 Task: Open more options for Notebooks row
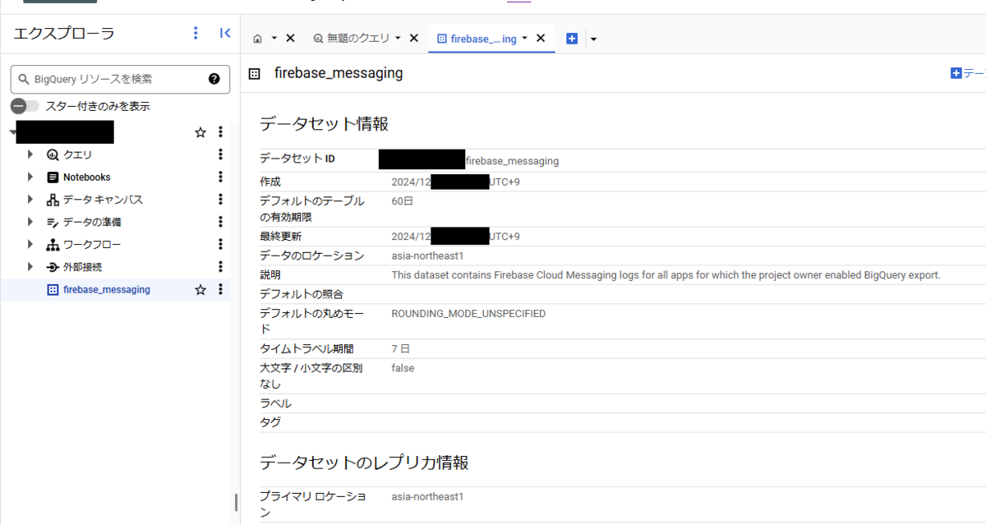pos(220,177)
